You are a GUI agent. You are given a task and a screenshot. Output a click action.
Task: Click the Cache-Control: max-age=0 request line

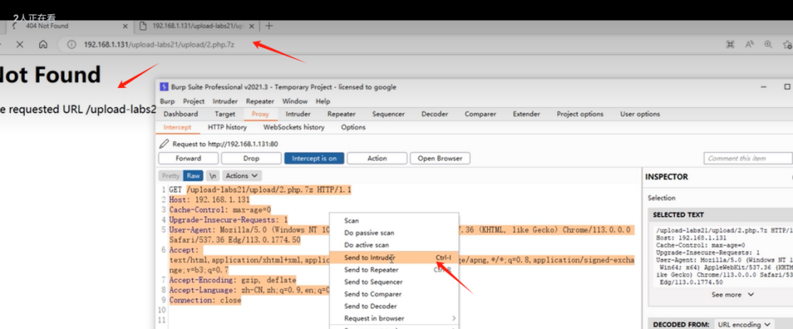(x=220, y=210)
